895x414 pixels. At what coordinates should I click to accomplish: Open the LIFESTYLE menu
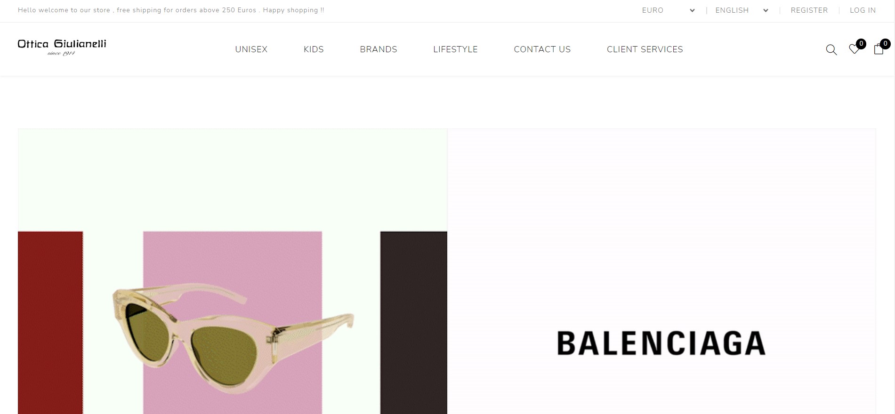(455, 49)
